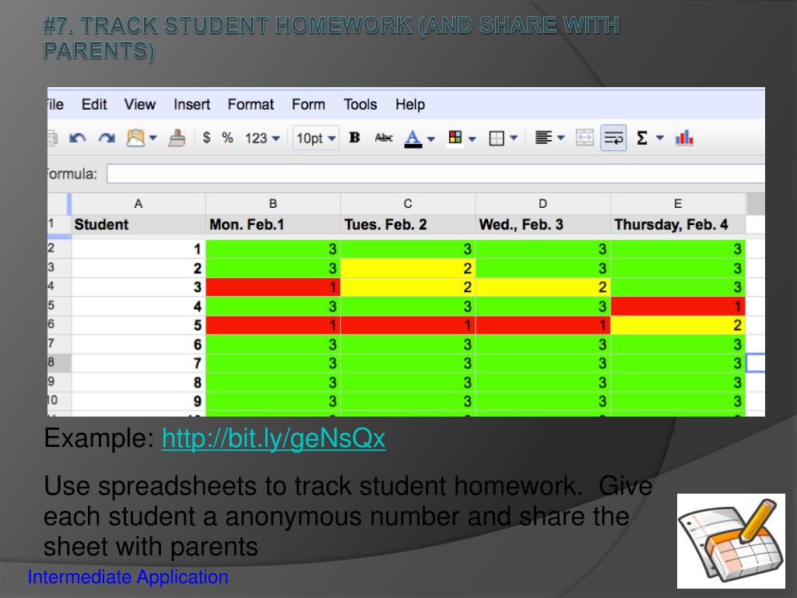
Task: Select the paint format brush icon
Action: click(177, 138)
